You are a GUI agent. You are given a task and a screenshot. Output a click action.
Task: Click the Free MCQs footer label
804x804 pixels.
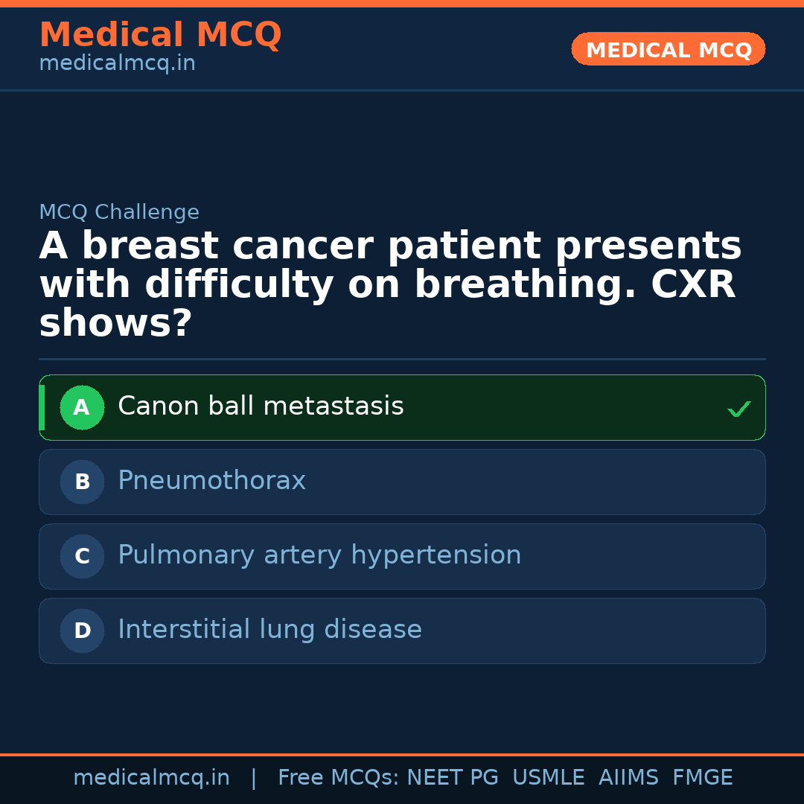tap(338, 778)
